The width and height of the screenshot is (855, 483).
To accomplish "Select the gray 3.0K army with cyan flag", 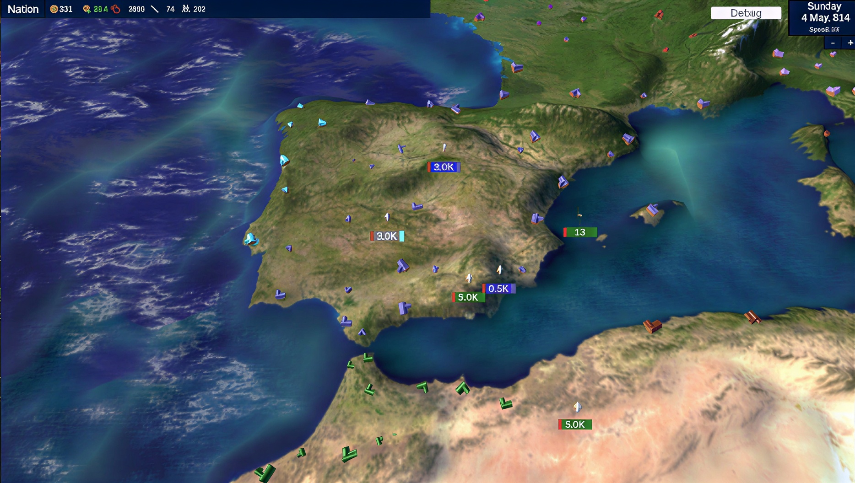I will pos(387,236).
